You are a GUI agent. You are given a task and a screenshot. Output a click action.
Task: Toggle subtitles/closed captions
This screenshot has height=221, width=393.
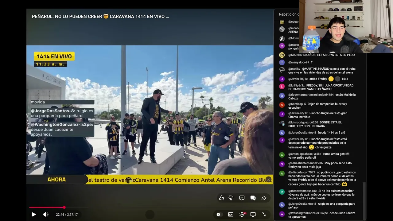point(231,215)
